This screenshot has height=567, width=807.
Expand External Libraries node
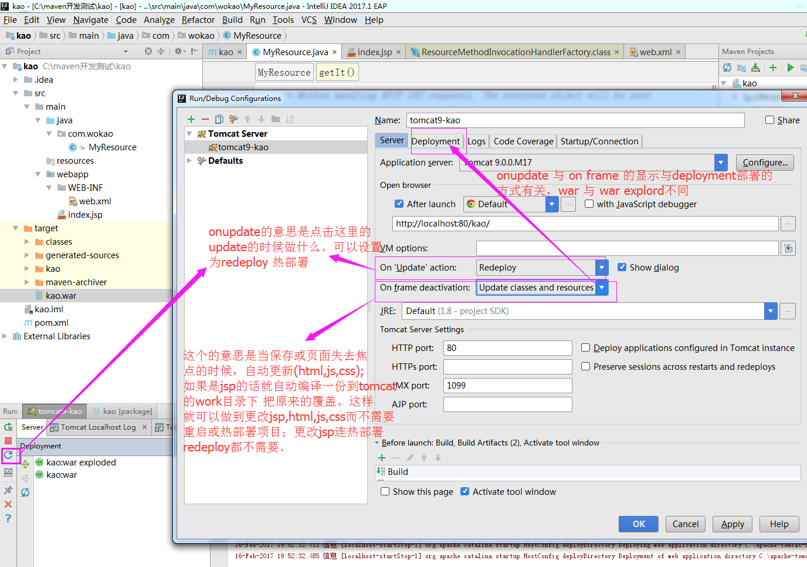[x=5, y=336]
